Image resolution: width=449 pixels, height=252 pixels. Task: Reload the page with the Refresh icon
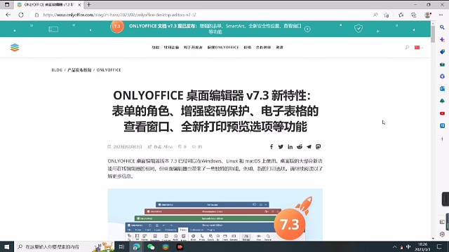point(21,15)
